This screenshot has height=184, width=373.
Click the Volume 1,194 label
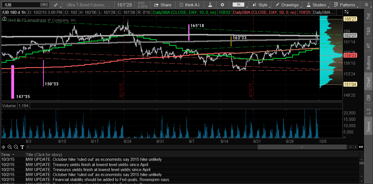coord(15,106)
